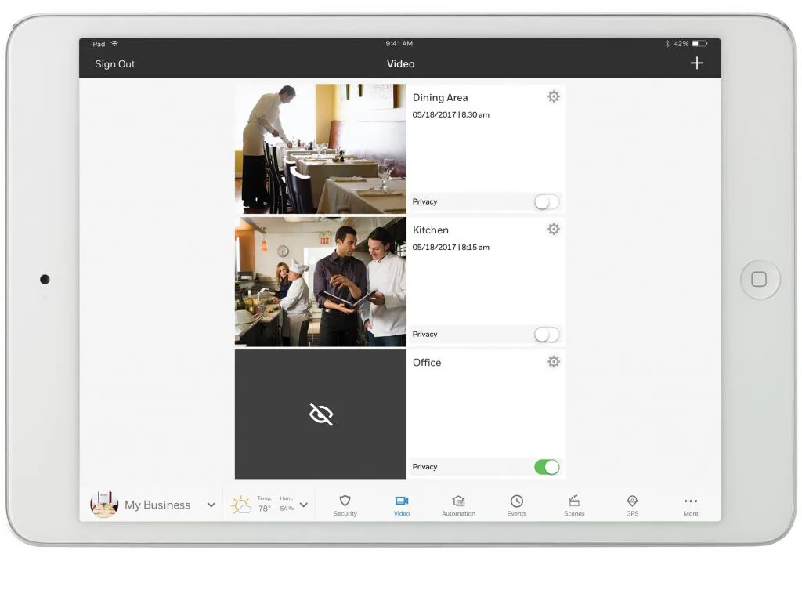Tap the My Business profile picture
This screenshot has width=802, height=590.
tap(104, 505)
